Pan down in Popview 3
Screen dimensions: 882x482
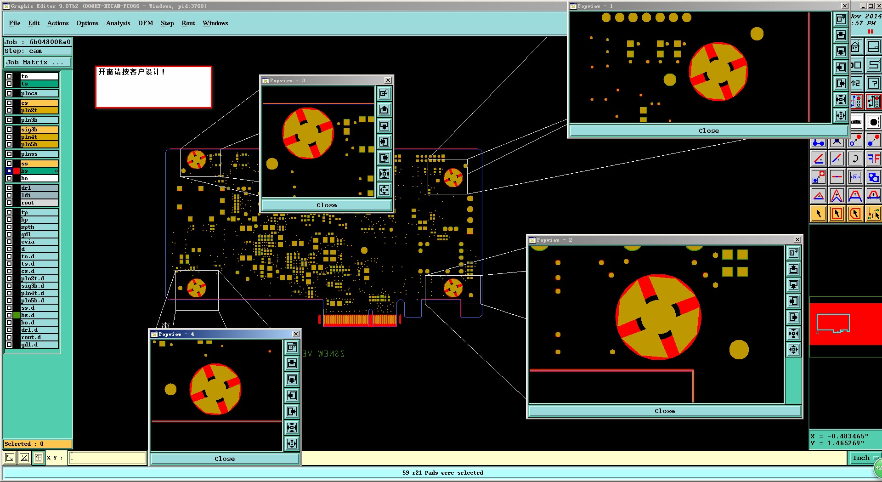tap(384, 126)
